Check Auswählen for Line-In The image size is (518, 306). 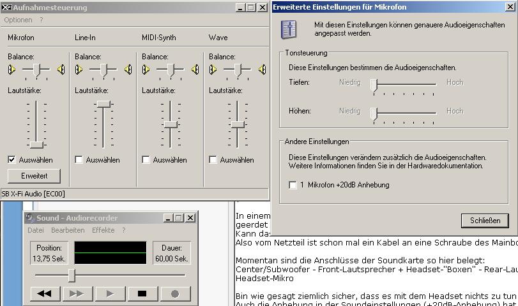coord(79,160)
